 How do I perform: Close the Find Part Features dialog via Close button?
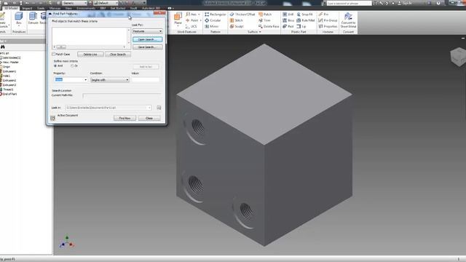149,118
